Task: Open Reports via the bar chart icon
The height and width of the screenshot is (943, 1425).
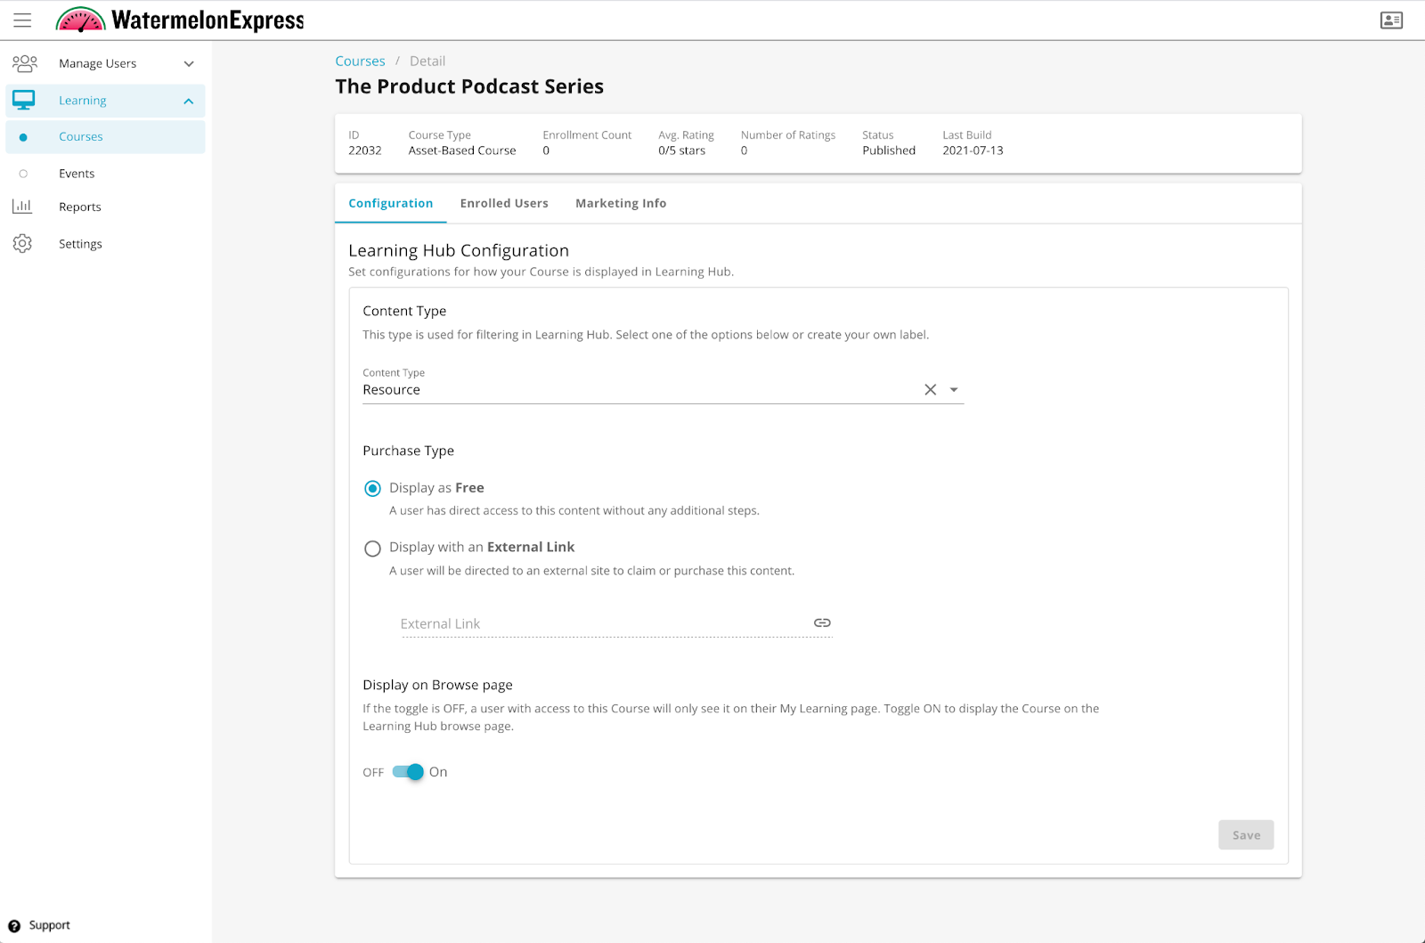Action: coord(22,206)
